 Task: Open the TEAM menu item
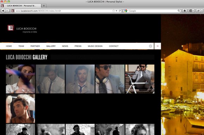[21, 46]
